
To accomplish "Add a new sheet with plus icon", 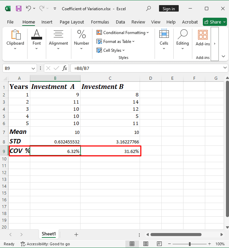I will pos(76,234).
